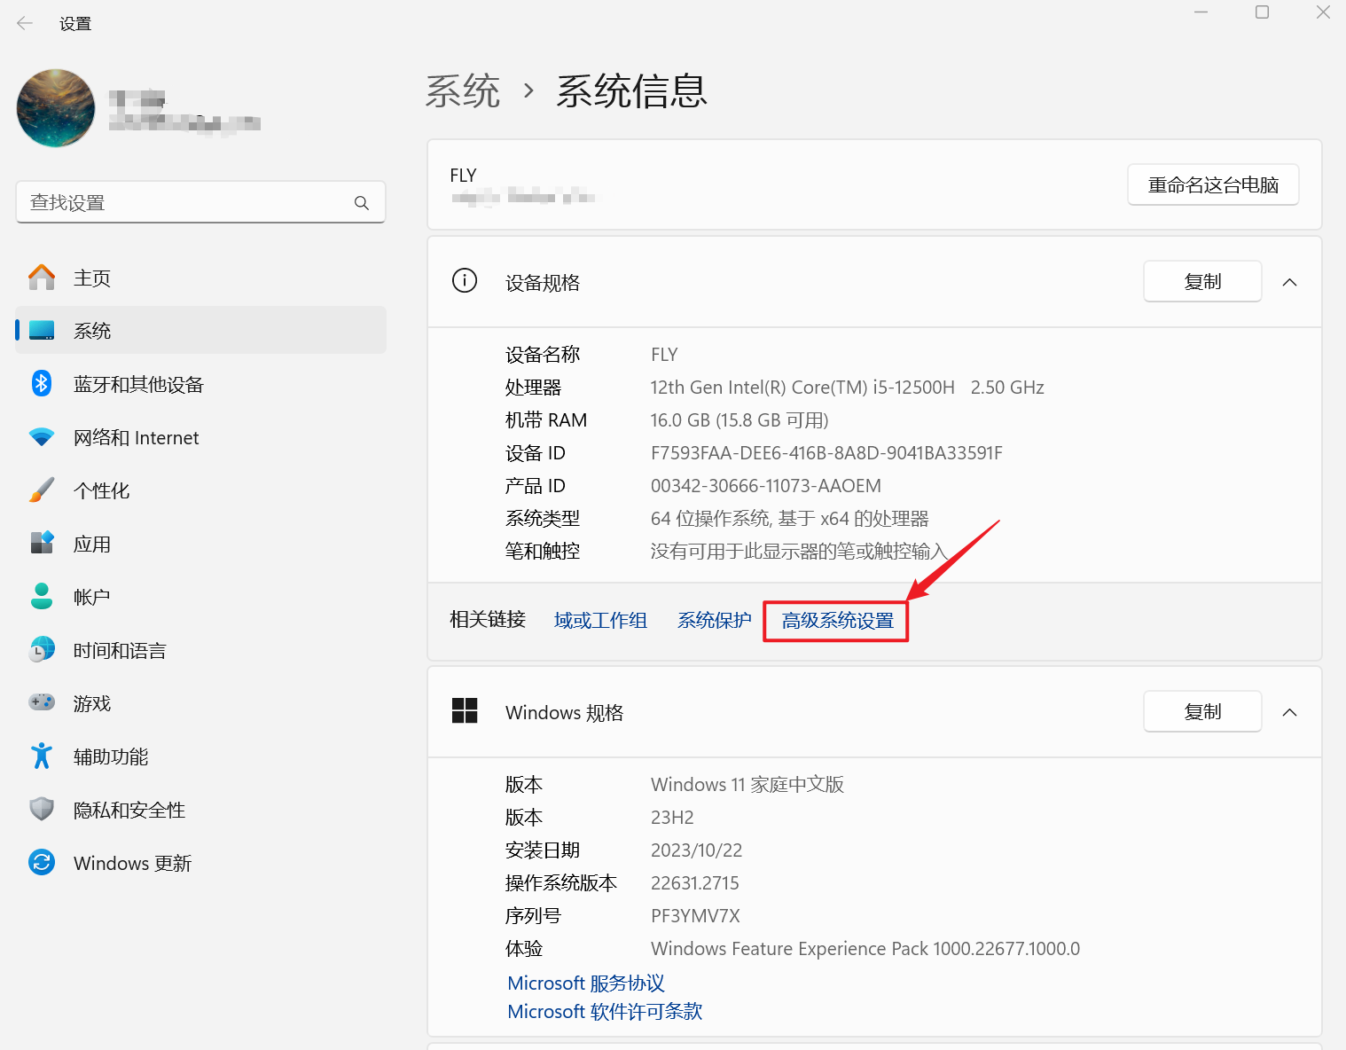Click the 设备规格 section header title
This screenshot has height=1050, width=1346.
coord(543,282)
